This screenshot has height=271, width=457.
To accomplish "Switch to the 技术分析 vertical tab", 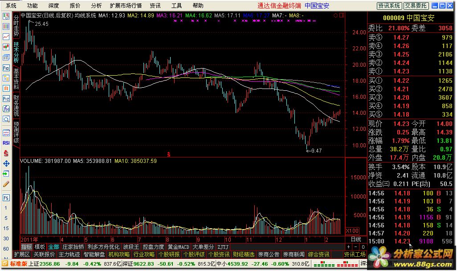I will click(x=16, y=53).
